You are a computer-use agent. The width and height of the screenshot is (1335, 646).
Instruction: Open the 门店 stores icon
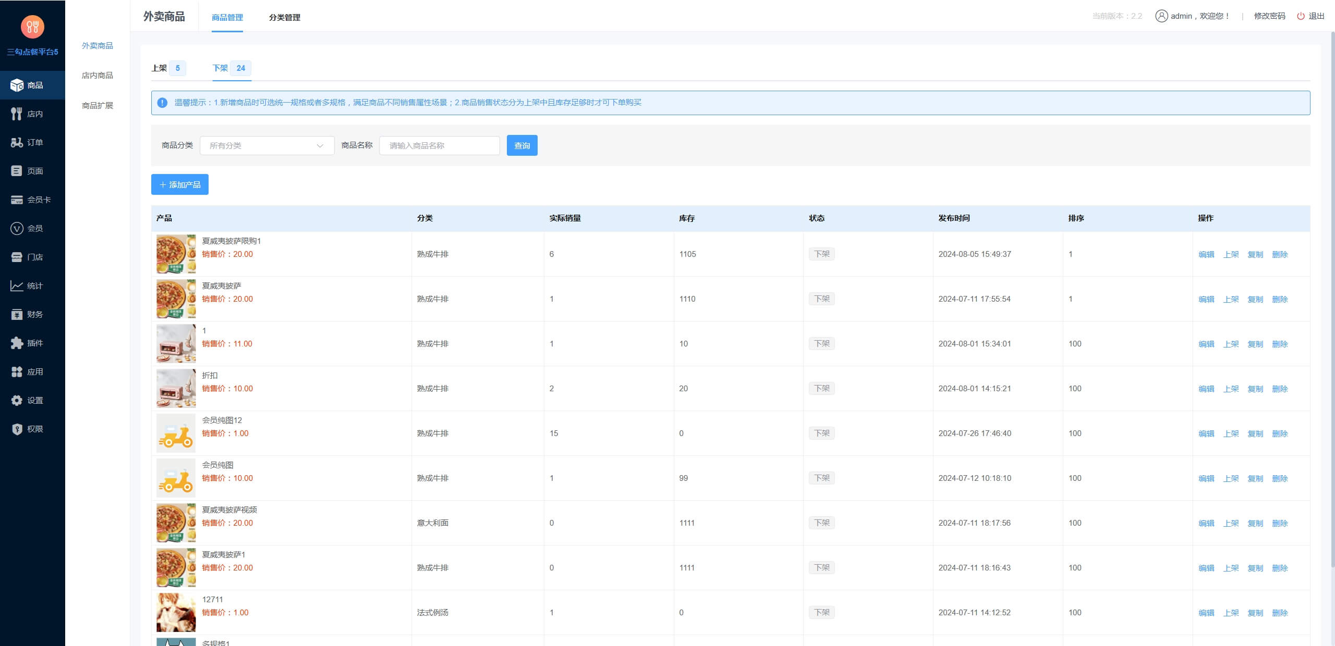click(x=32, y=256)
